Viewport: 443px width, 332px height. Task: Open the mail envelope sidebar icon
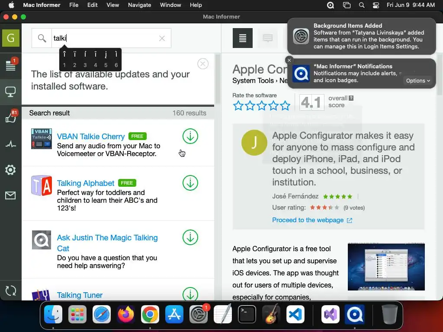click(x=10, y=195)
